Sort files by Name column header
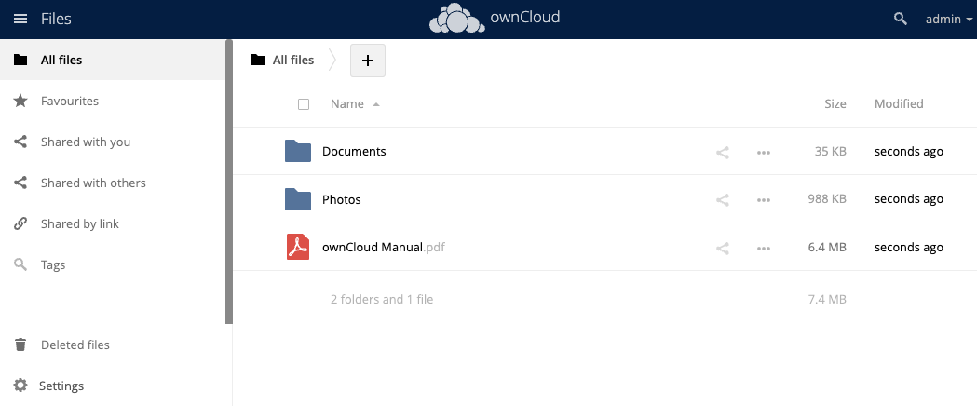Screen dimensions: 977x406 [347, 104]
